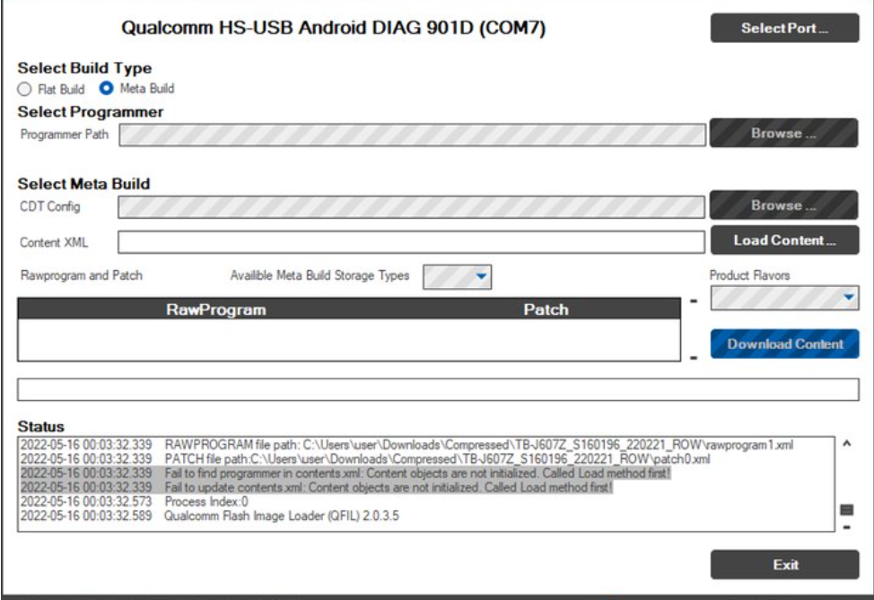Select the RAWPROGRAM file path log line
Image resolution: width=874 pixels, height=600 pixels.
pyautogui.click(x=406, y=445)
